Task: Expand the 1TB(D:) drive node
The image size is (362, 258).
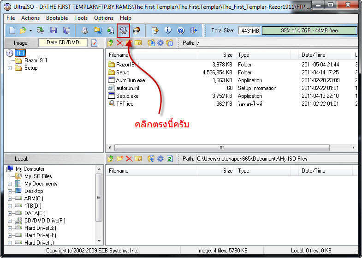Action: [10, 206]
